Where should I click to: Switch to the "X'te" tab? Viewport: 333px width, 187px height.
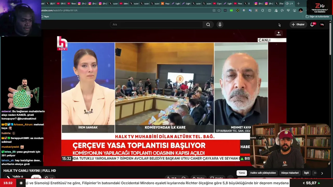pyautogui.click(x=279, y=4)
